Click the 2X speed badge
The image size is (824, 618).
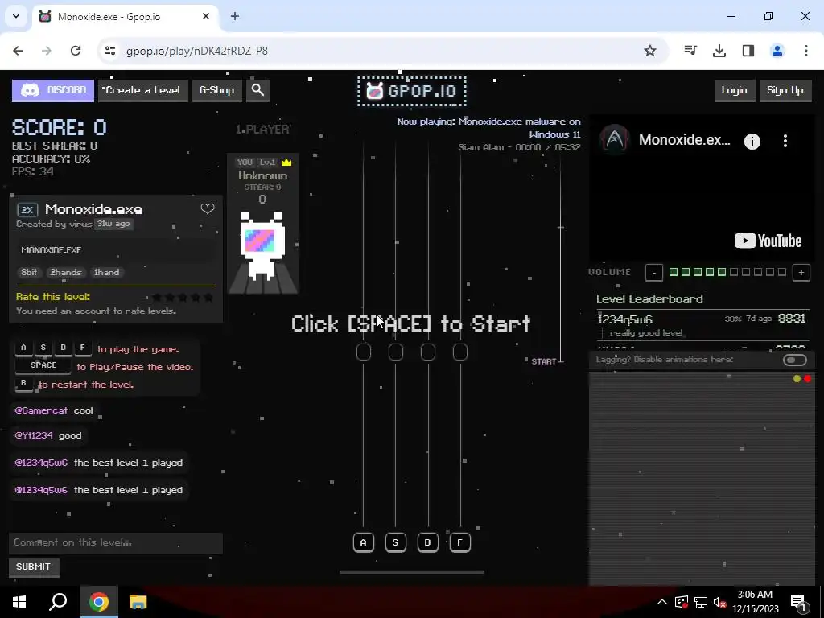(x=27, y=210)
